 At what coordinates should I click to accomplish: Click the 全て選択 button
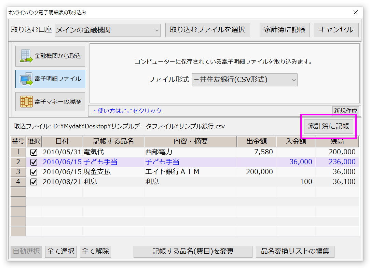61,252
